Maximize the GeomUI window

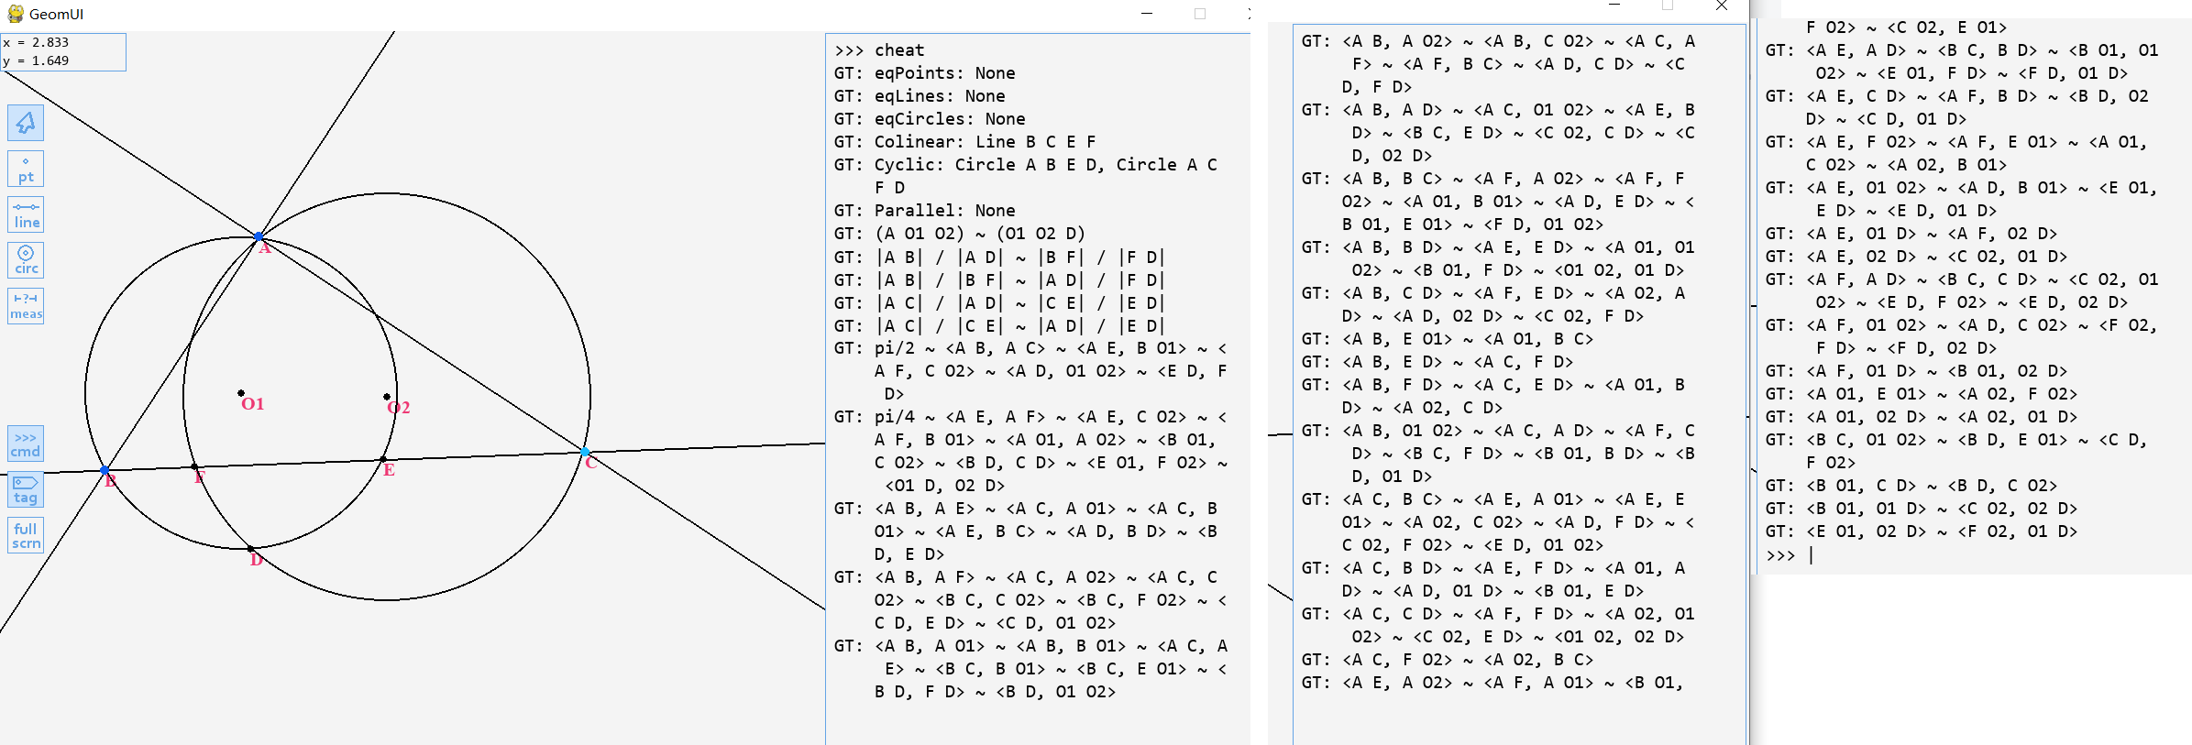pyautogui.click(x=1200, y=14)
